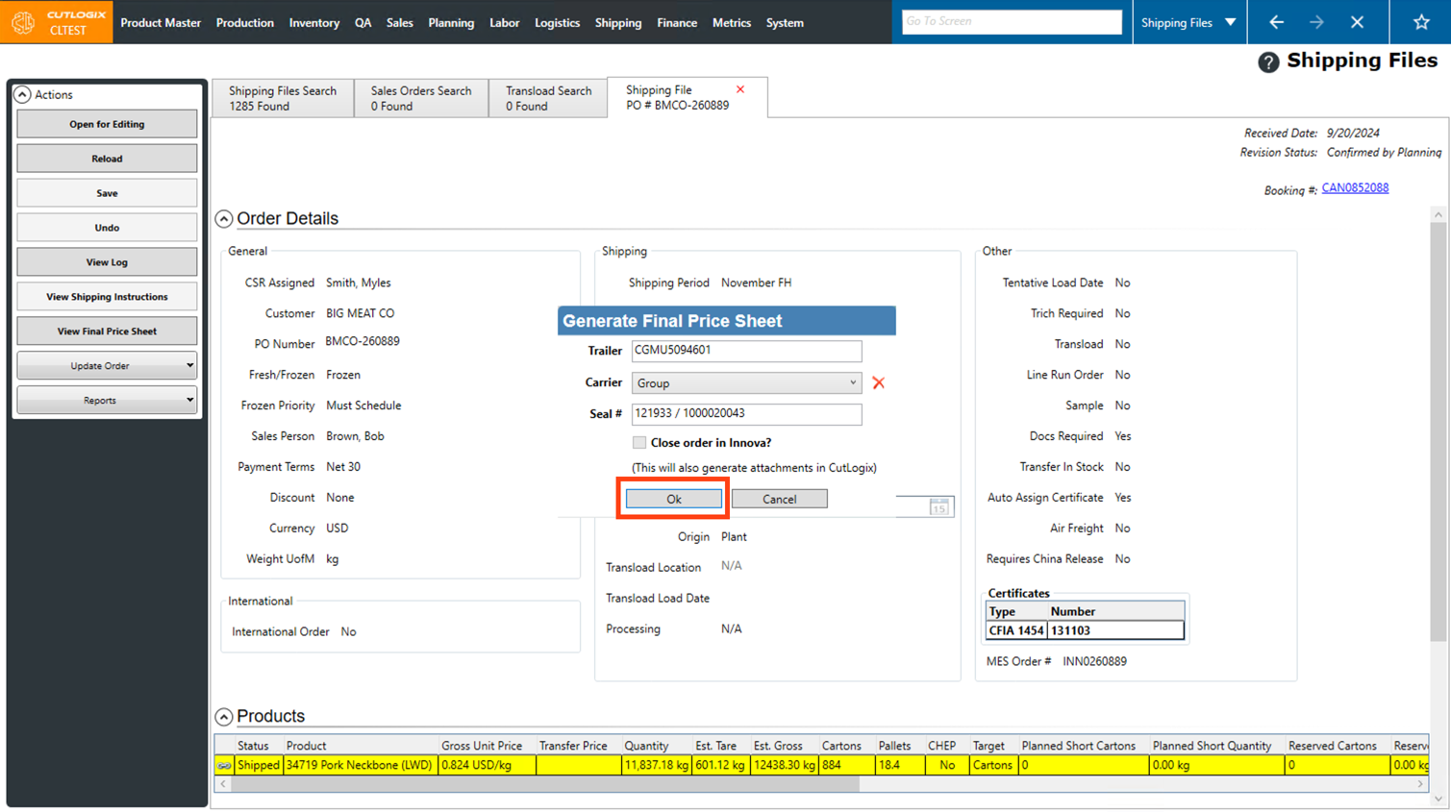
Task: Click the back arrow navigation icon
Action: (1276, 22)
